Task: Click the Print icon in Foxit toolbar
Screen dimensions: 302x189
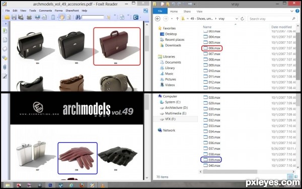Action: pos(29,17)
